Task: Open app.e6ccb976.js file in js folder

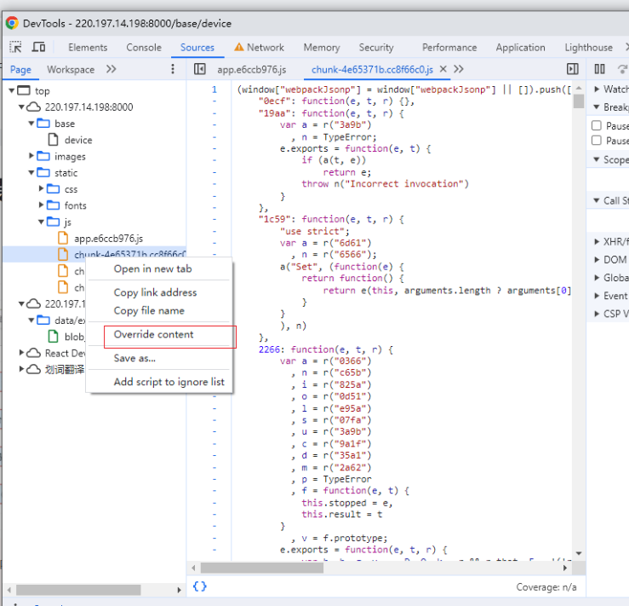Action: pos(108,238)
